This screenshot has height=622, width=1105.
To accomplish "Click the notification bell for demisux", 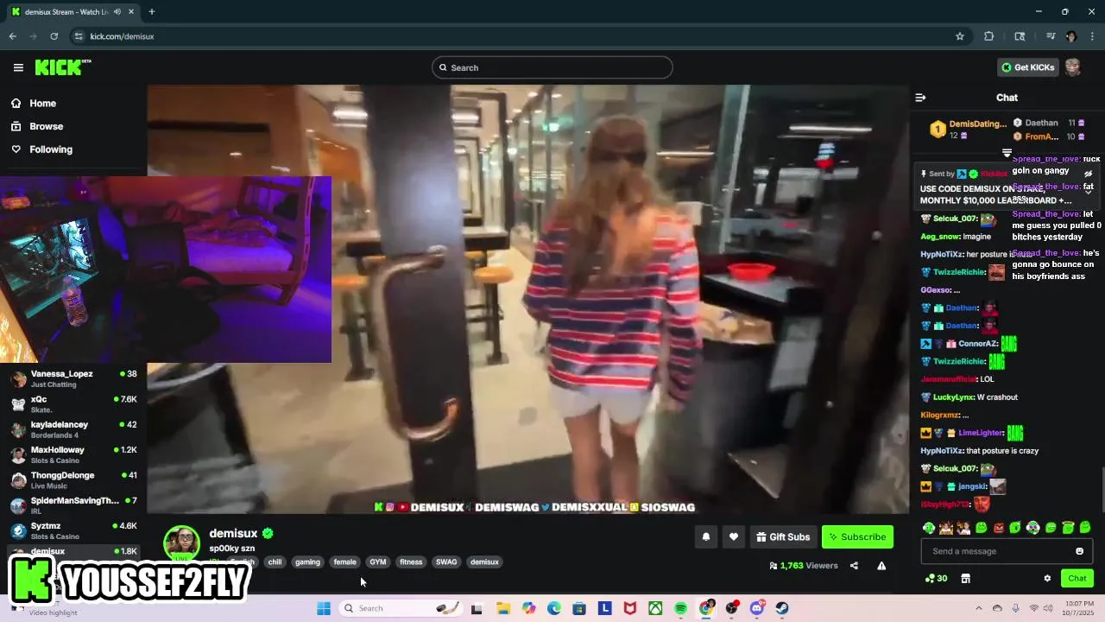I will click(x=706, y=536).
